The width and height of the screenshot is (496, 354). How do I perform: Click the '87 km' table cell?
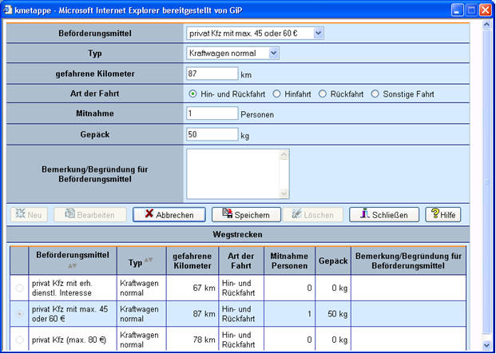coord(192,314)
